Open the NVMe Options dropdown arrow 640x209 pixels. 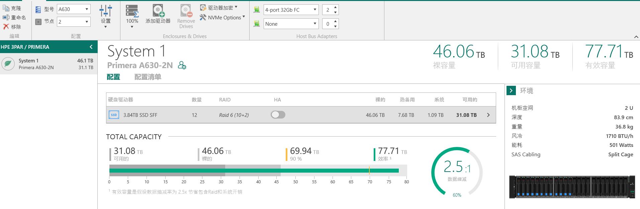[x=244, y=17]
